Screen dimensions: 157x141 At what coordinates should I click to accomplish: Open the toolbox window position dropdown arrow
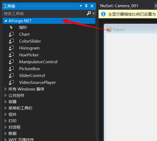[81, 6]
